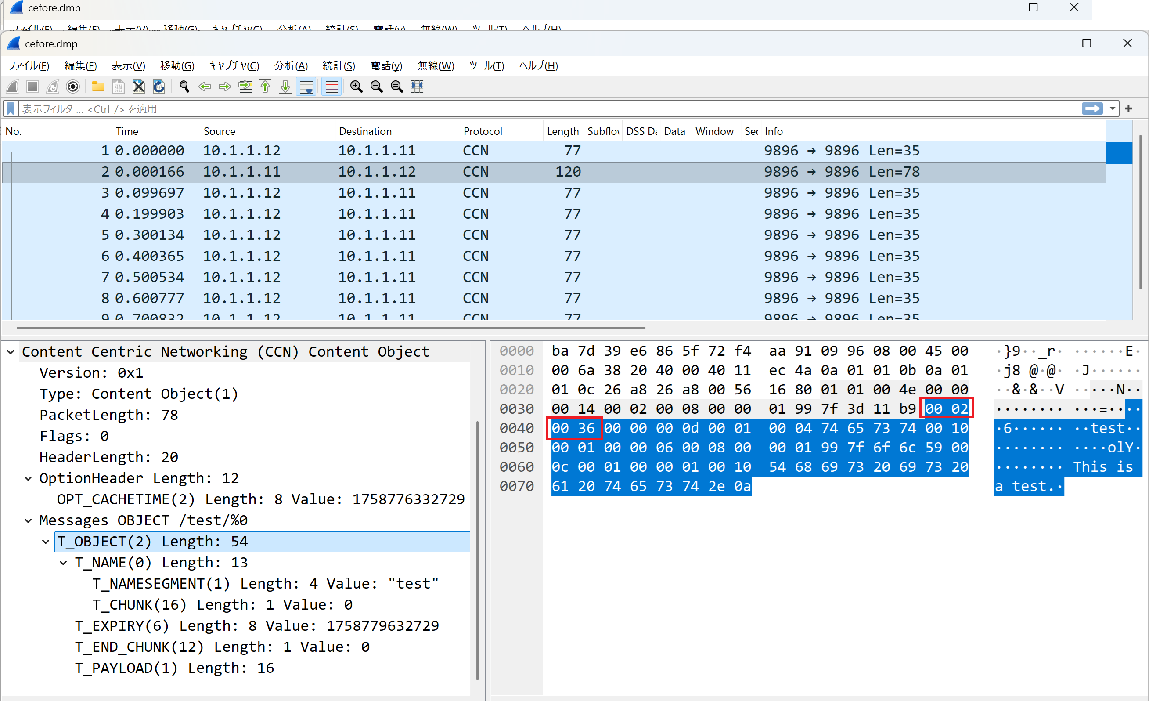
Task: Click the resize columns toolbar icon
Action: (x=417, y=87)
